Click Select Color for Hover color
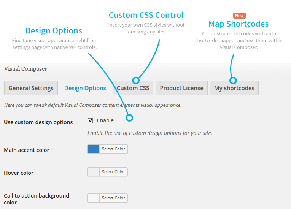This screenshot has width=291, height=209. (113, 172)
